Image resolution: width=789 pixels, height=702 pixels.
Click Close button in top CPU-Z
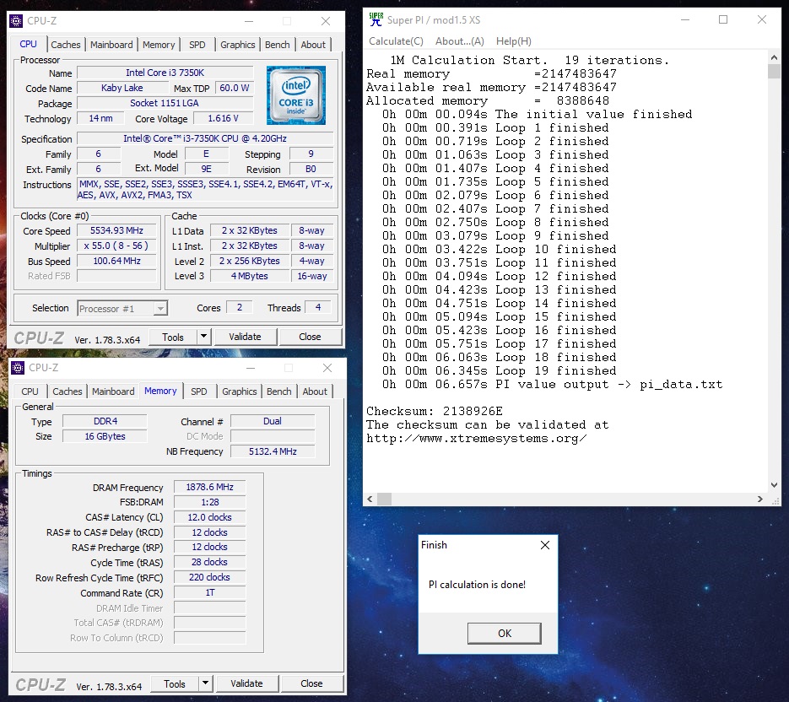pos(310,336)
